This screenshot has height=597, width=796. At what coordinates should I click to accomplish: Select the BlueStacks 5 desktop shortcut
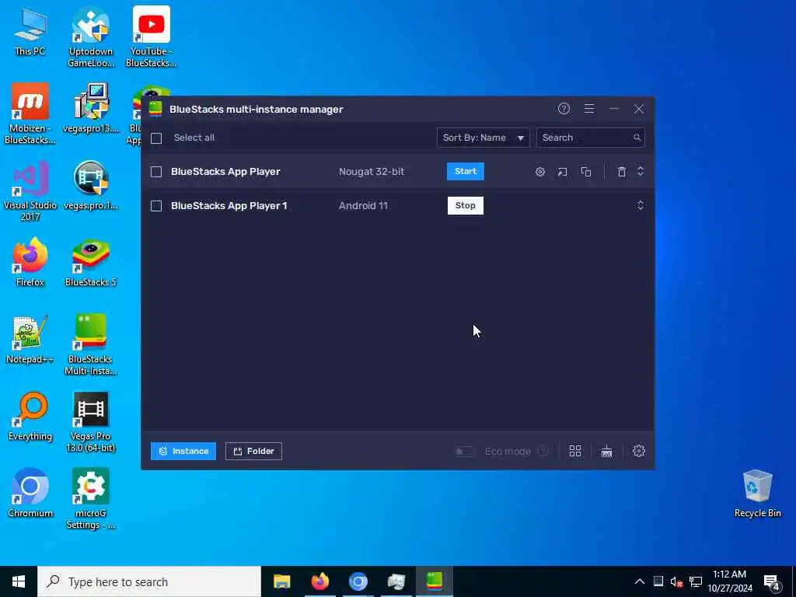click(x=91, y=263)
